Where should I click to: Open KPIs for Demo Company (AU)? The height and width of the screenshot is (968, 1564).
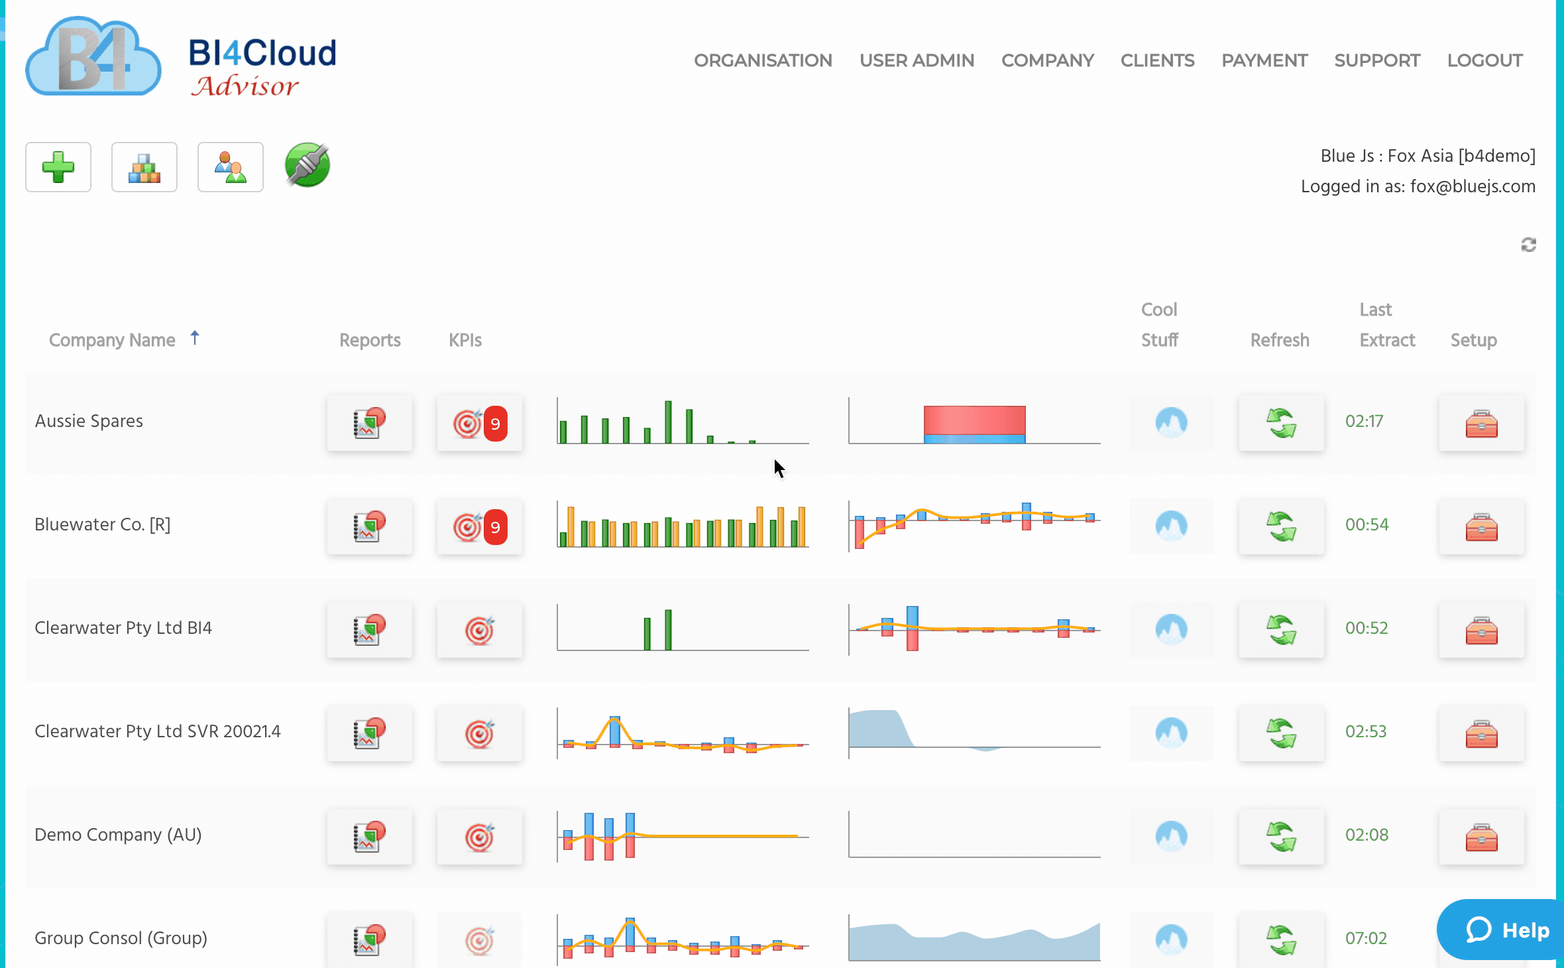point(480,837)
